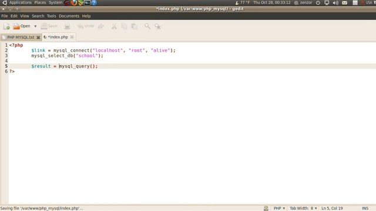376x211 pixels.
Task: Open the Places panel menu
Action: [40, 2]
